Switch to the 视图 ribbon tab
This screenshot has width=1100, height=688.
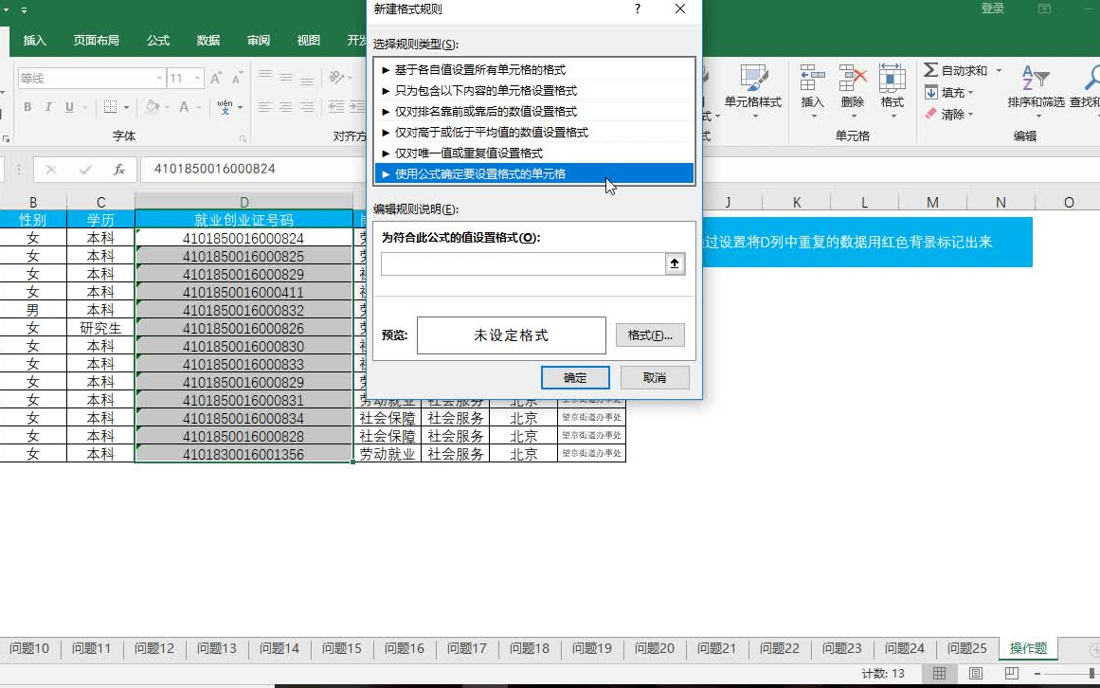[x=307, y=41]
